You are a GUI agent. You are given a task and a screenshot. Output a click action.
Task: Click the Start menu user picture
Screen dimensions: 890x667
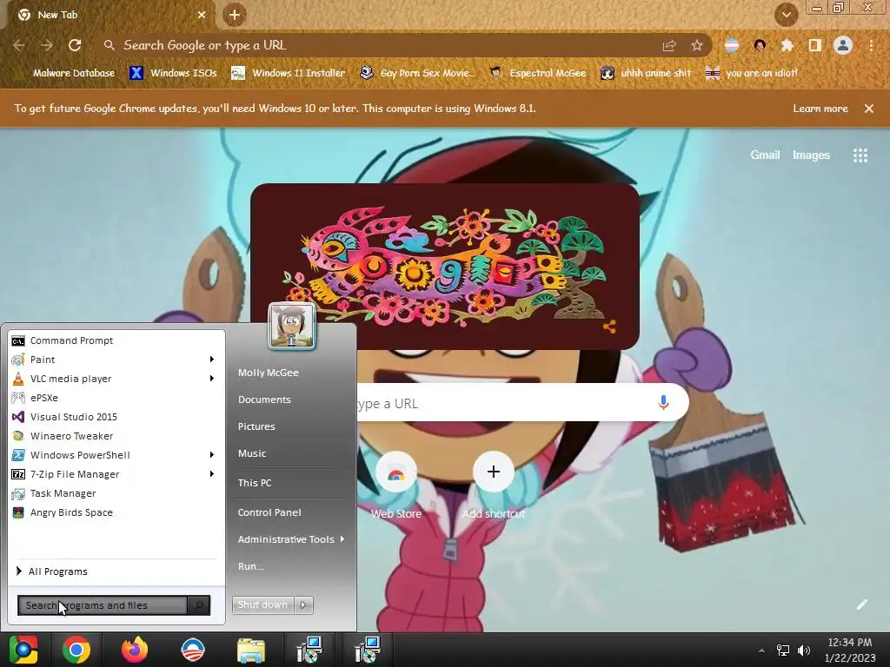(x=292, y=326)
